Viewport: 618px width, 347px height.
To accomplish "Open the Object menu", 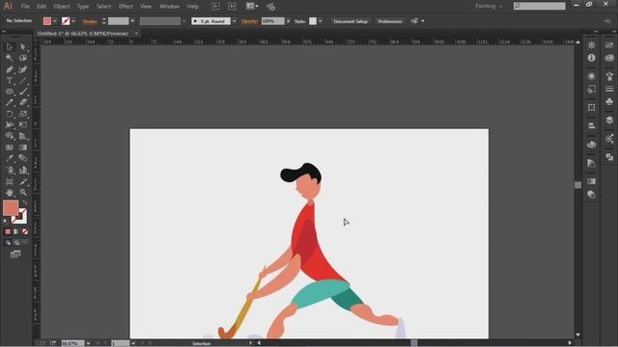I will [62, 7].
